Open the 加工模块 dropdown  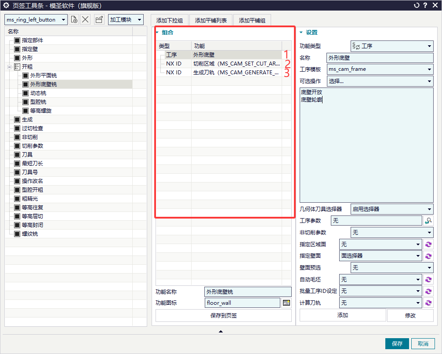tap(126, 19)
